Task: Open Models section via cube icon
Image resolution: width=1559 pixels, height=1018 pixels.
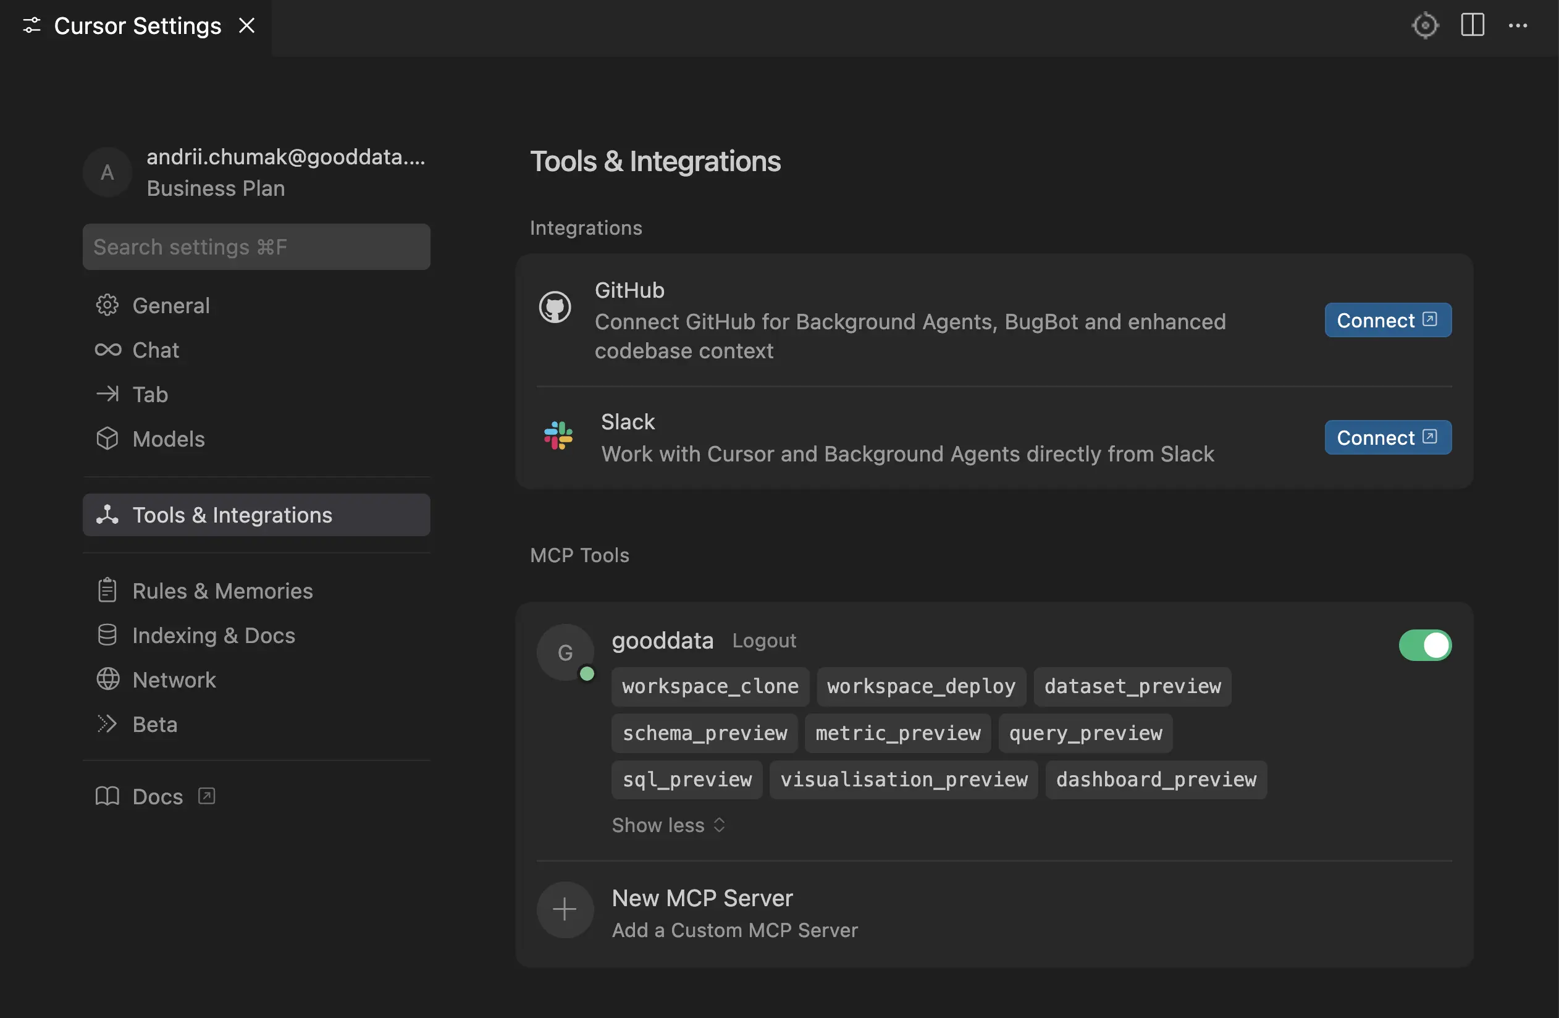Action: [107, 438]
